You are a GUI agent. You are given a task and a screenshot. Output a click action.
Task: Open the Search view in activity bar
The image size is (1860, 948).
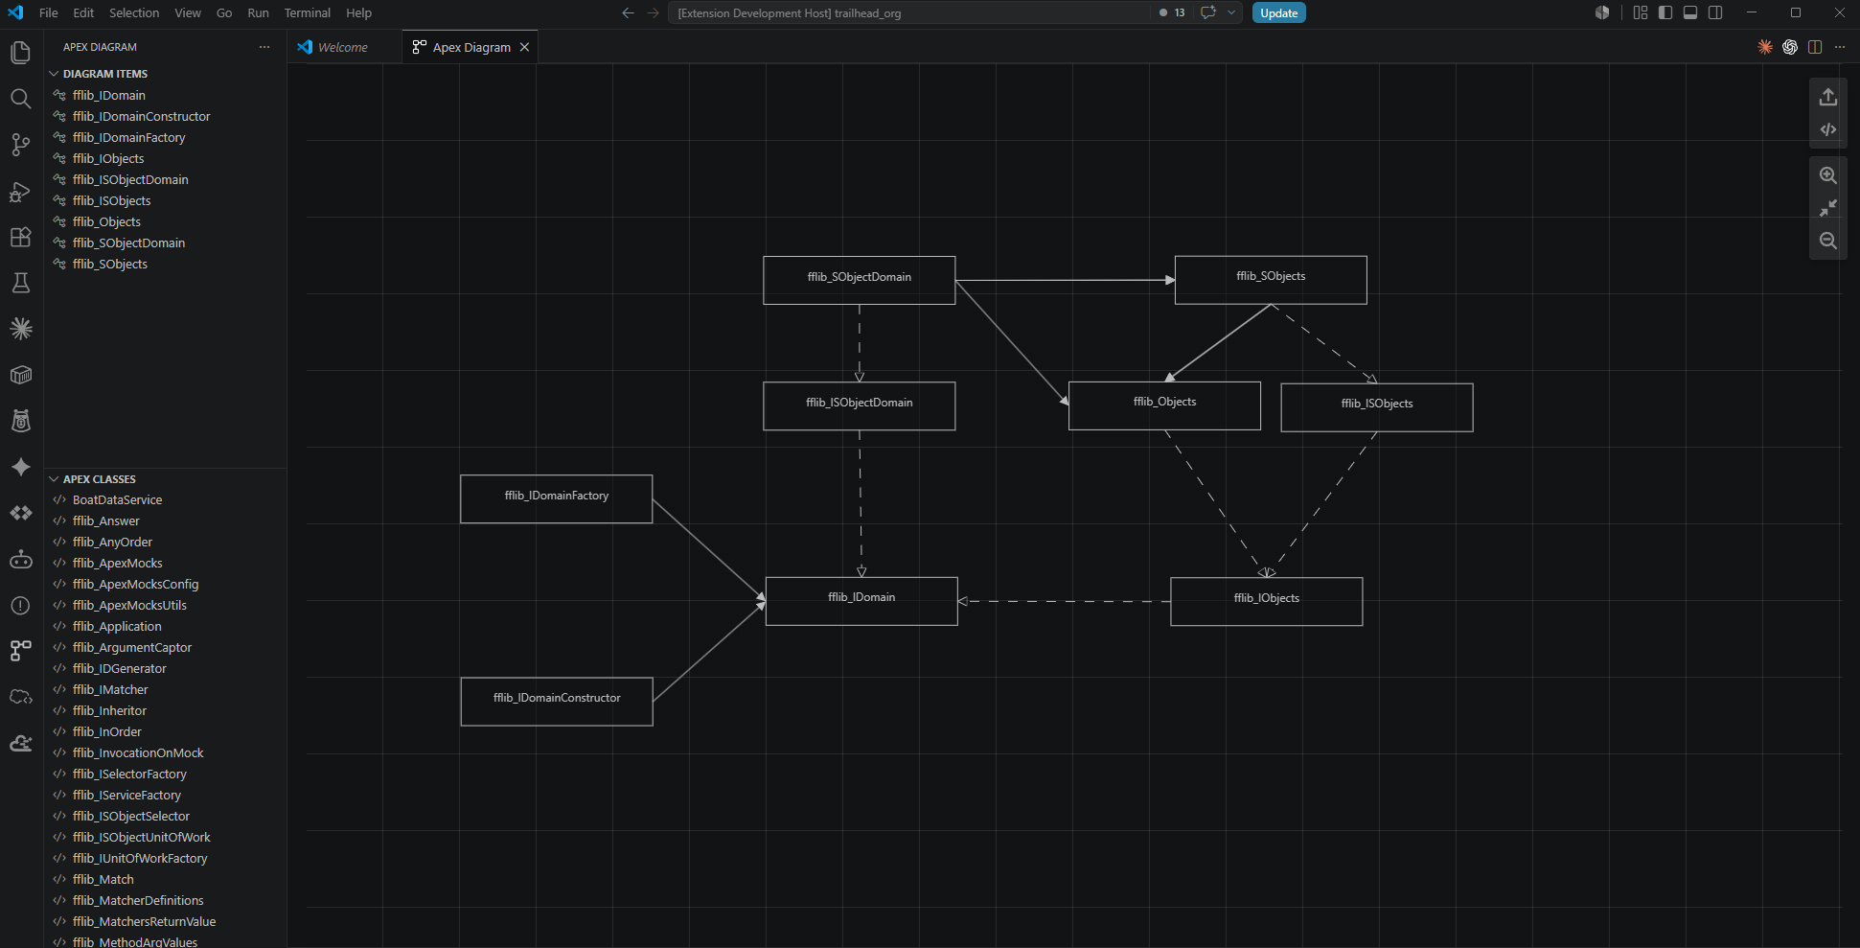(x=20, y=98)
